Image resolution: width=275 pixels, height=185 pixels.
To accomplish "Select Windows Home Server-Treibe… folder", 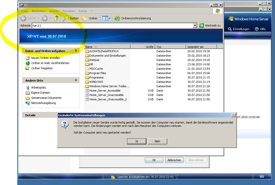I will (x=107, y=86).
